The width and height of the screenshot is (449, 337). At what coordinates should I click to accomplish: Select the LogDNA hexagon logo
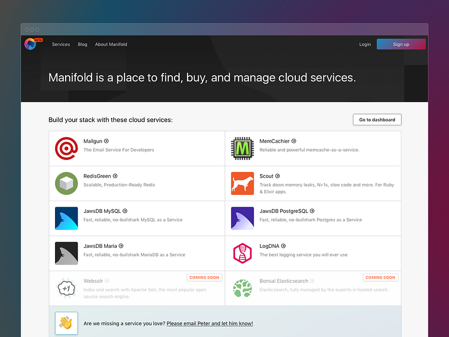pos(242,253)
